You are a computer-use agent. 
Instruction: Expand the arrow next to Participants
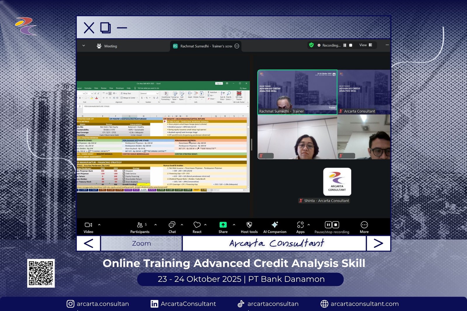[156, 225]
